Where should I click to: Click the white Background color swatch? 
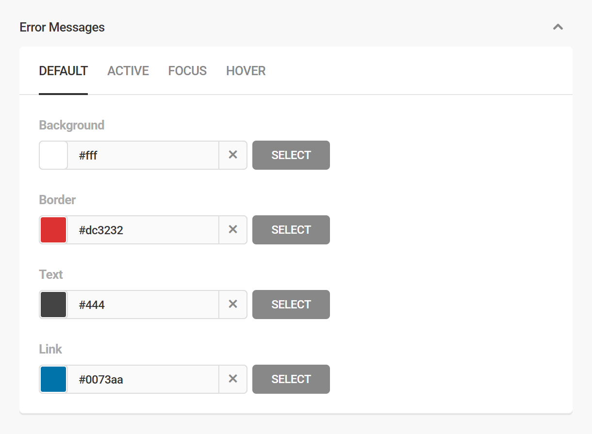pos(53,155)
